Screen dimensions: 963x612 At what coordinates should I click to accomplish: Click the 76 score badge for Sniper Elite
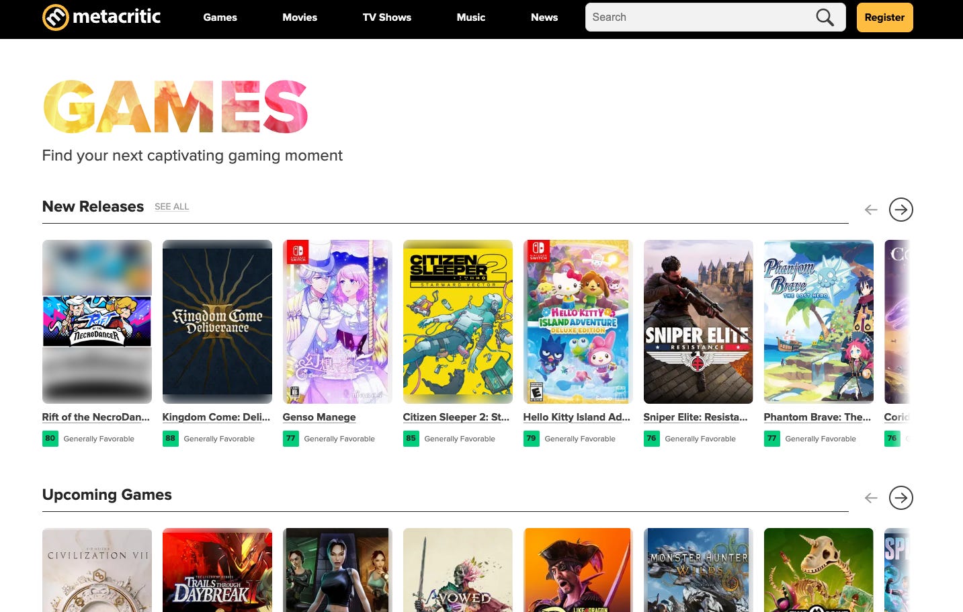[652, 439]
